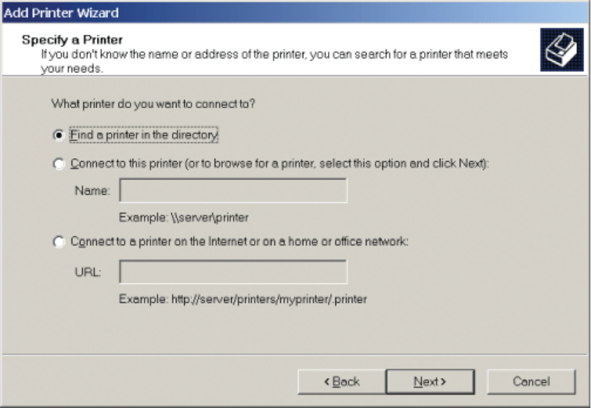Screen dimensions: 591x408
Task: Click the URL text input field
Action: pos(233,272)
